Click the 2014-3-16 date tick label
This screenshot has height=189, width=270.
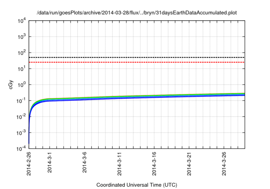point(154,164)
